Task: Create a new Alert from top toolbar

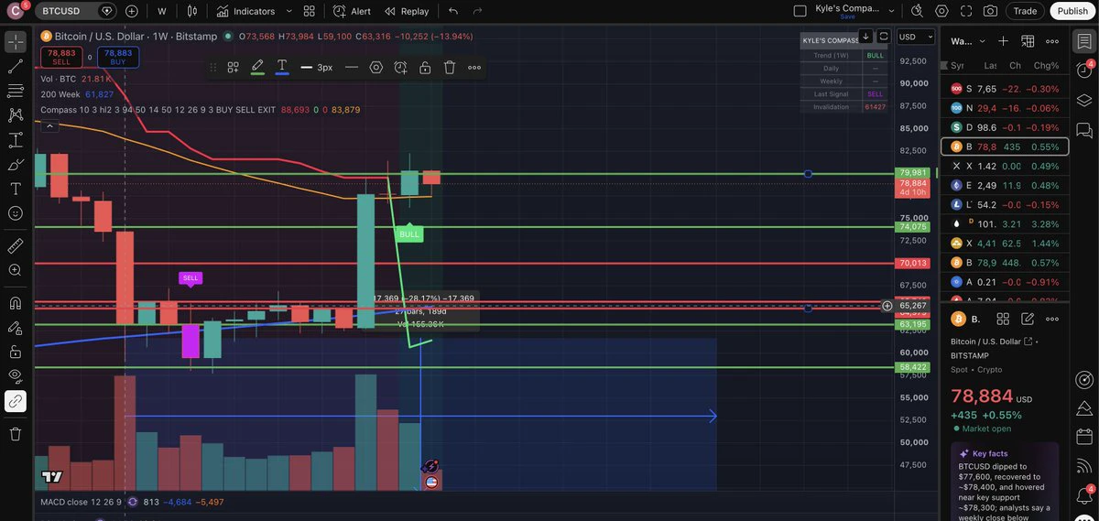Action: [352, 11]
